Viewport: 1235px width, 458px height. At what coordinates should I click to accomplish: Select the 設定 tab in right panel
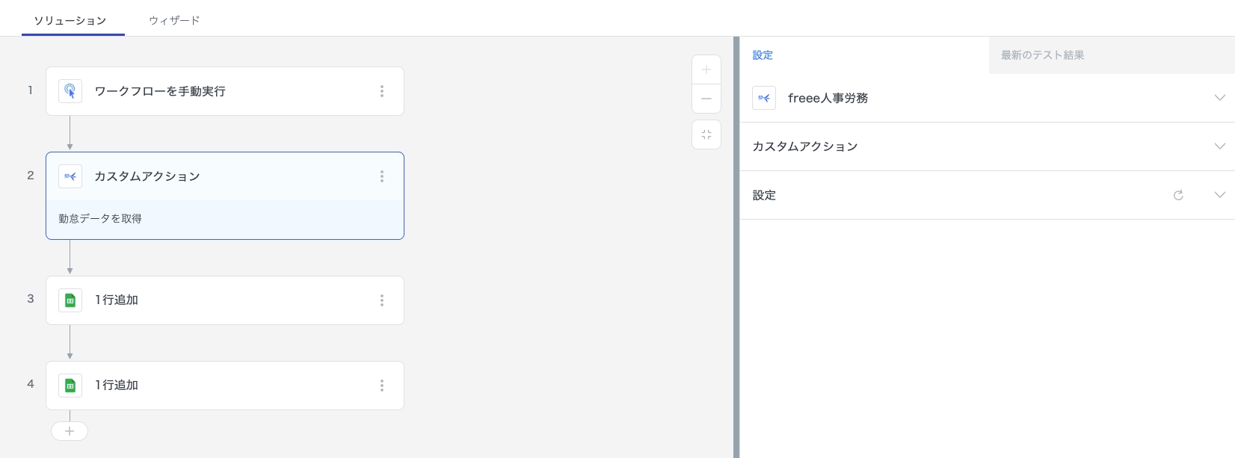[x=763, y=55]
